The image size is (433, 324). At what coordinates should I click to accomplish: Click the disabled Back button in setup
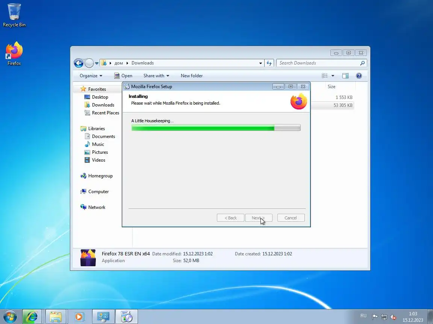pos(230,218)
